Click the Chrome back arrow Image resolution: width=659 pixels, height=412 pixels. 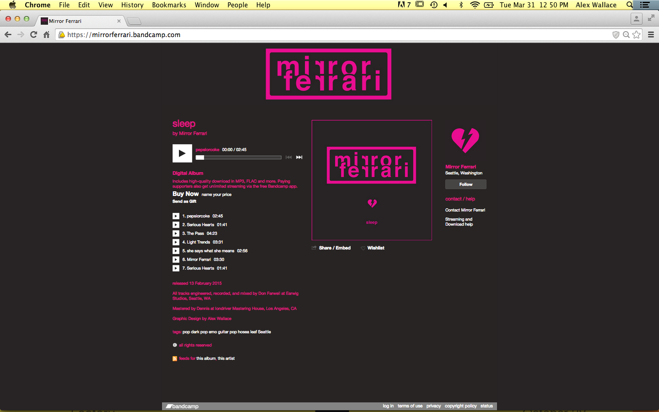(8, 34)
